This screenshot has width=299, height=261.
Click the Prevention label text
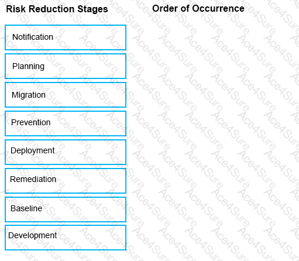pos(31,122)
